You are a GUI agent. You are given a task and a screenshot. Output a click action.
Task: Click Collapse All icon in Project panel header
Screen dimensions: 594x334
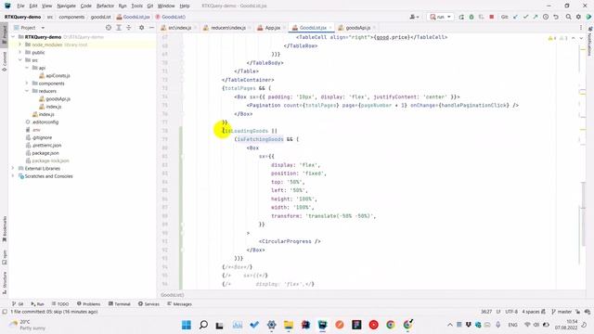click(x=128, y=28)
